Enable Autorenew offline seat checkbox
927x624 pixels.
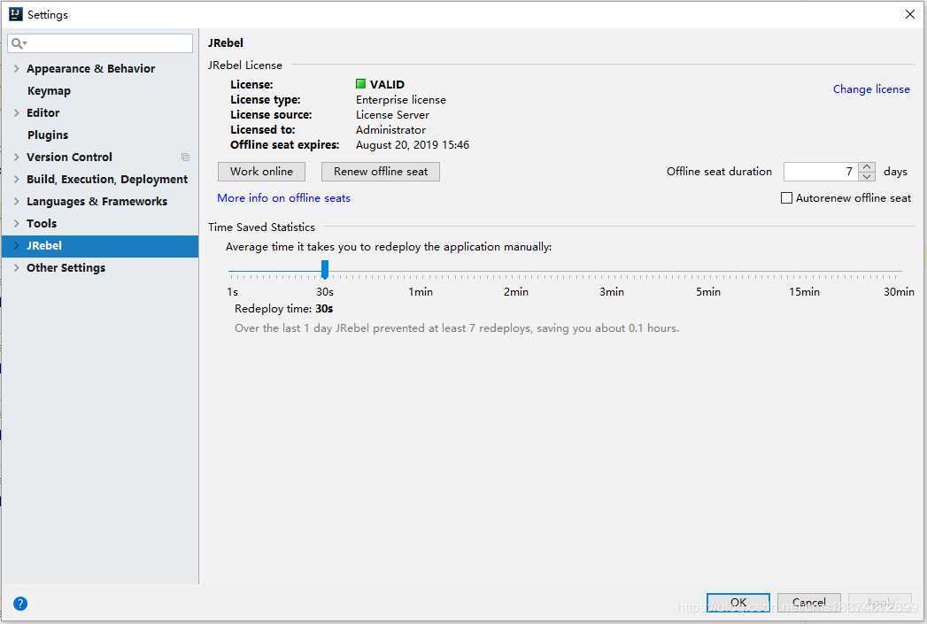coord(786,198)
